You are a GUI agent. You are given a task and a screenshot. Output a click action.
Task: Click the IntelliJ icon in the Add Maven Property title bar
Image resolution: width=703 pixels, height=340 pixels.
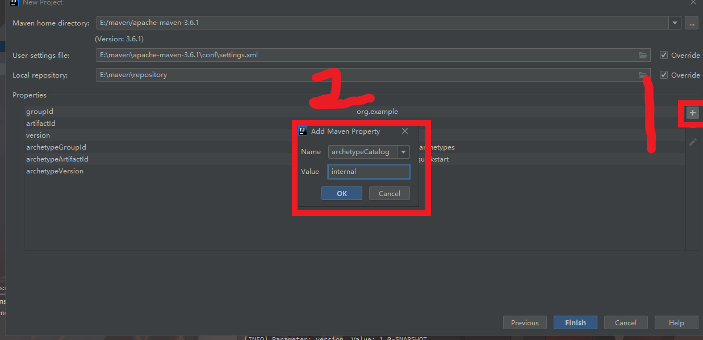pos(303,131)
